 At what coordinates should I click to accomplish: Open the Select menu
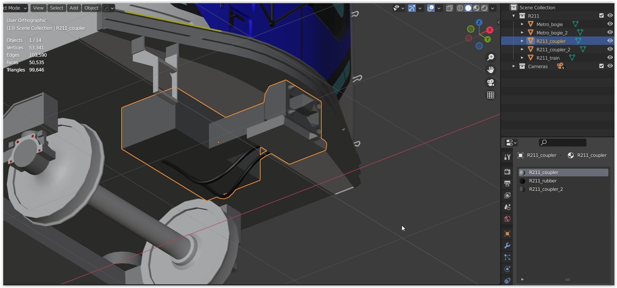point(57,8)
